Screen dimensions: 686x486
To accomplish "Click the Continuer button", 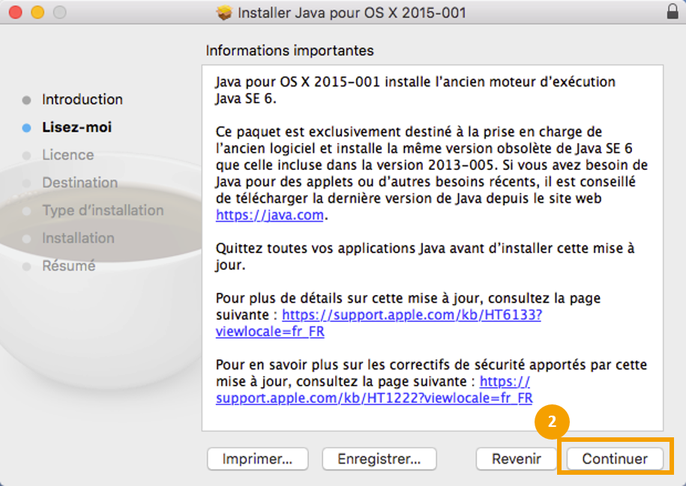I will 615,458.
